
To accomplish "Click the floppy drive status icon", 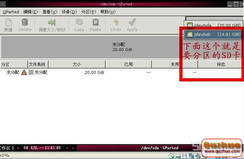I will point(184,156).
